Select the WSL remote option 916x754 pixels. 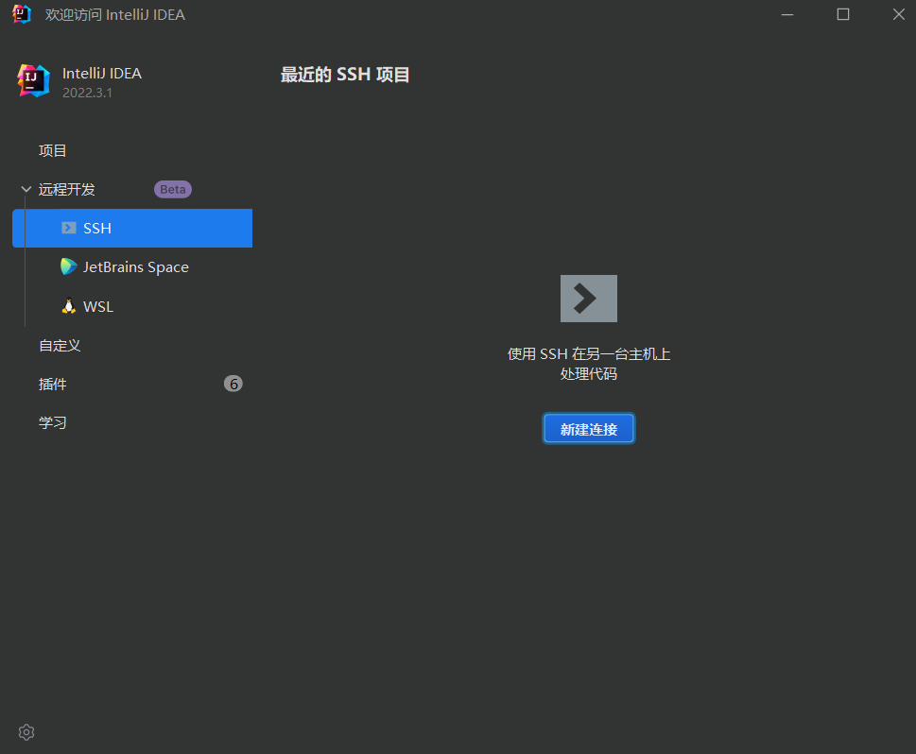pos(132,306)
